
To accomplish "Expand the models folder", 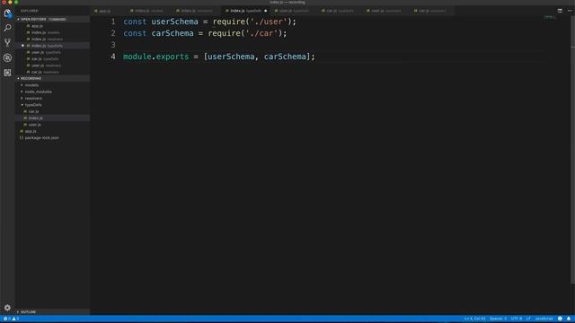I will [31, 85].
